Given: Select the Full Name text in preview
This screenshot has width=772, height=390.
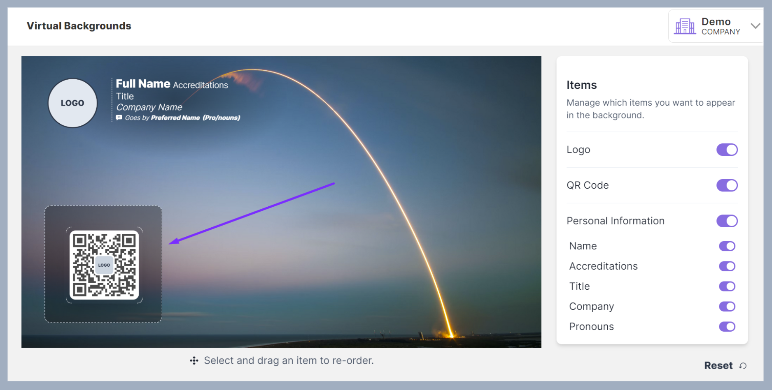Looking at the screenshot, I should point(143,84).
